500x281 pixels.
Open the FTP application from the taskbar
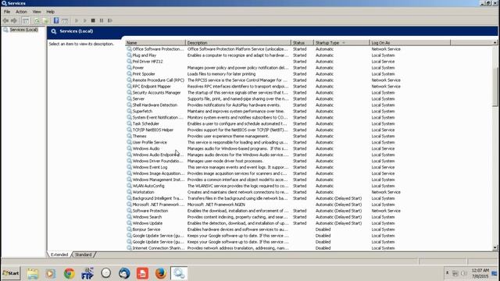tap(87, 273)
